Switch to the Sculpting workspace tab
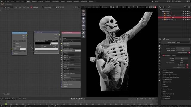 pos(41,1)
